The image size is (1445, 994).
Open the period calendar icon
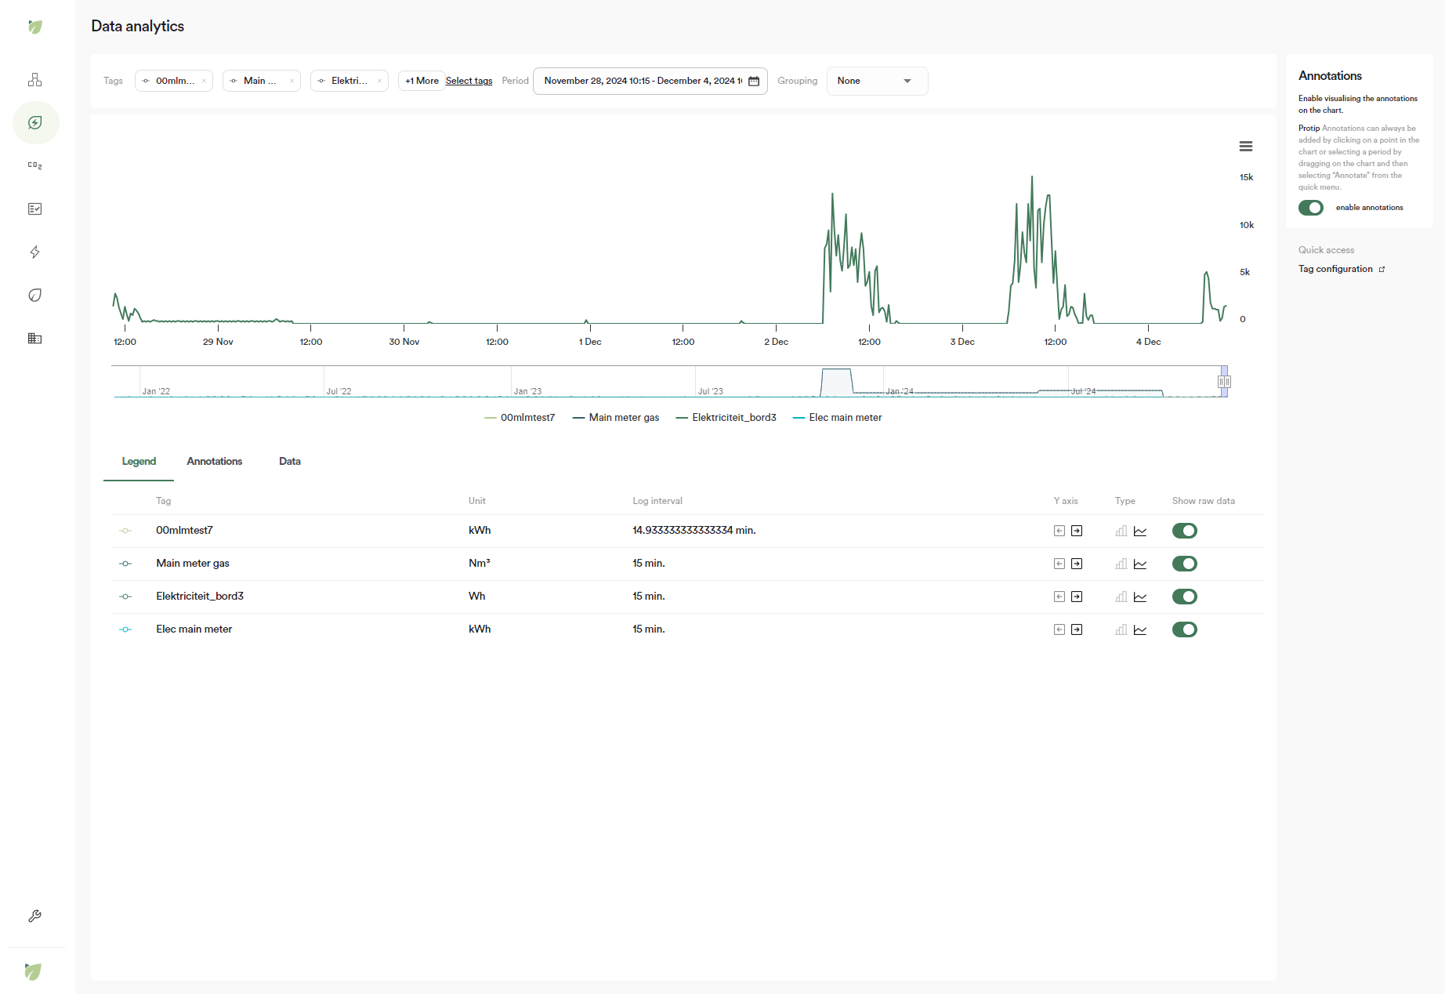(x=754, y=82)
